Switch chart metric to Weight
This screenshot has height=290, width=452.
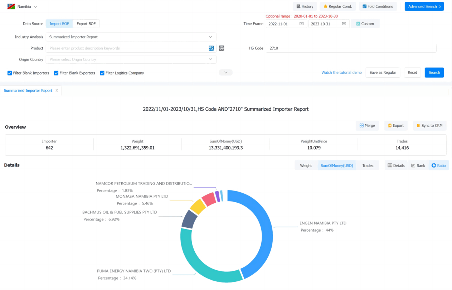306,165
